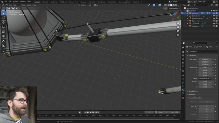The image size is (219, 123).
Task: Disable Armature in renders
Action: point(217,13)
